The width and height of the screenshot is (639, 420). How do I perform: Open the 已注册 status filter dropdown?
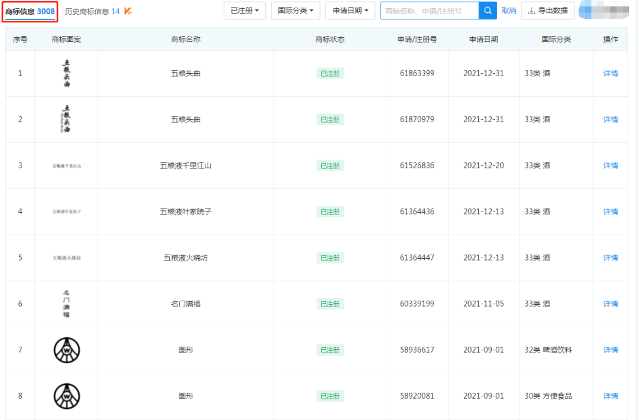[x=244, y=11]
